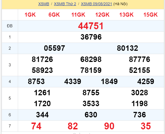Click fifth prize number 8755
Image resolution: width=165 pixels, height=134 pixels.
(x=91, y=93)
